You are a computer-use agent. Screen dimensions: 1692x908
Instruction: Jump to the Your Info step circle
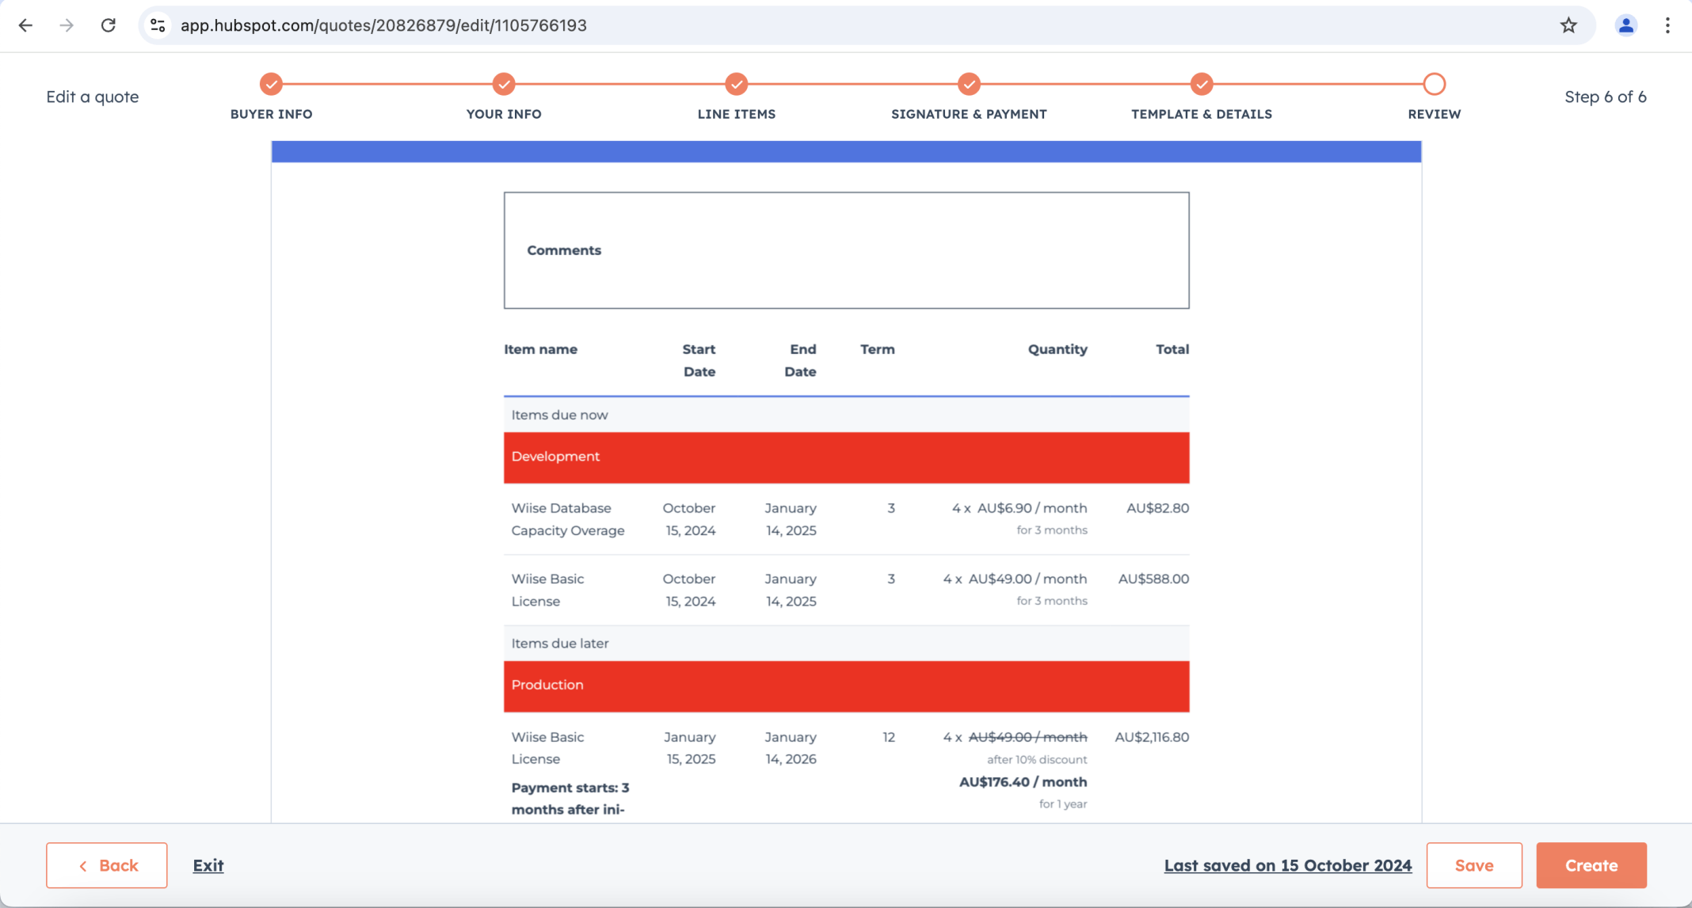point(504,84)
